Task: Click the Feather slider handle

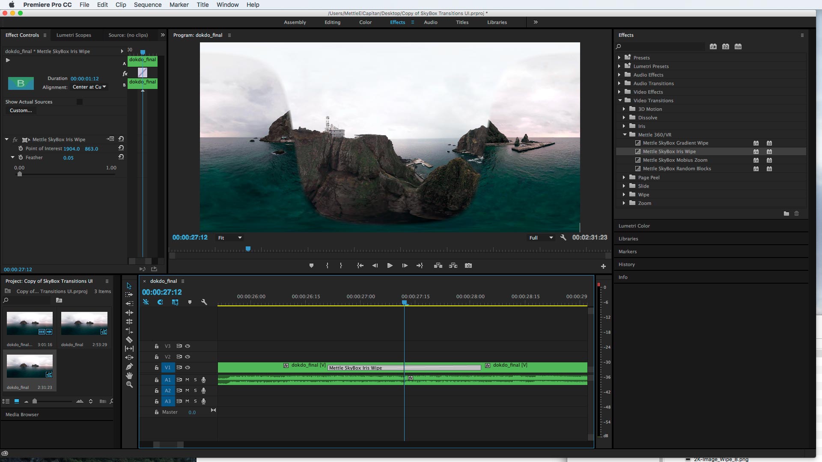Action: [19, 174]
